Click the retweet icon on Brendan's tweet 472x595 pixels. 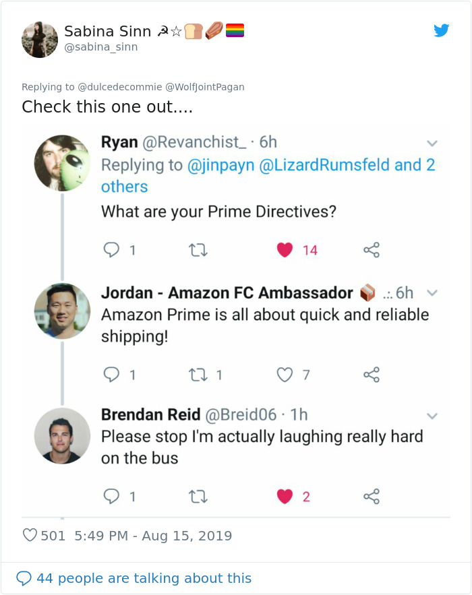198,498
